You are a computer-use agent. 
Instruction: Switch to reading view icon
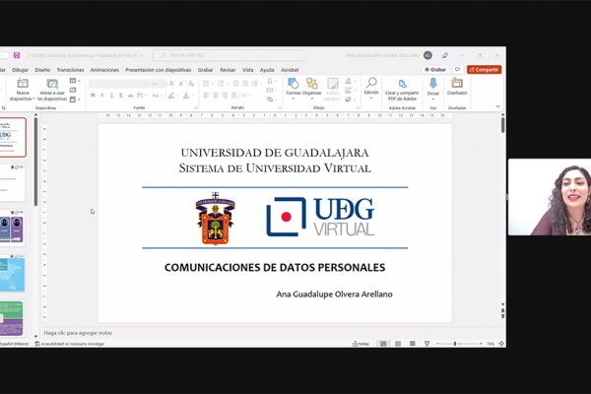click(413, 344)
